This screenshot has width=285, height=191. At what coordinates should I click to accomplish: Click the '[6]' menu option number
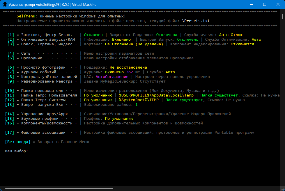pos(11,67)
